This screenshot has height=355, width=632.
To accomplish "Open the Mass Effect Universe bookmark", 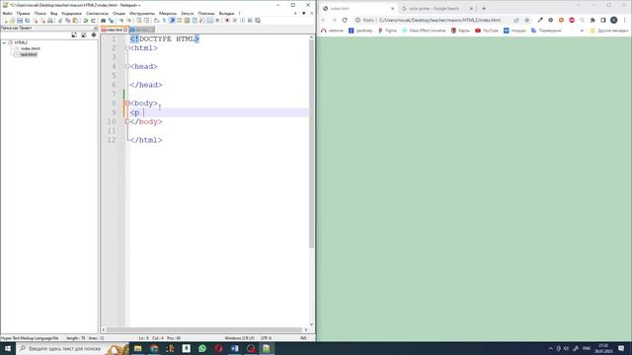I will point(424,31).
